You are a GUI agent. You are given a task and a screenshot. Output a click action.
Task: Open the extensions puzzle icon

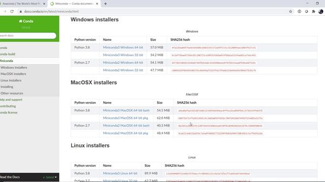(313, 12)
